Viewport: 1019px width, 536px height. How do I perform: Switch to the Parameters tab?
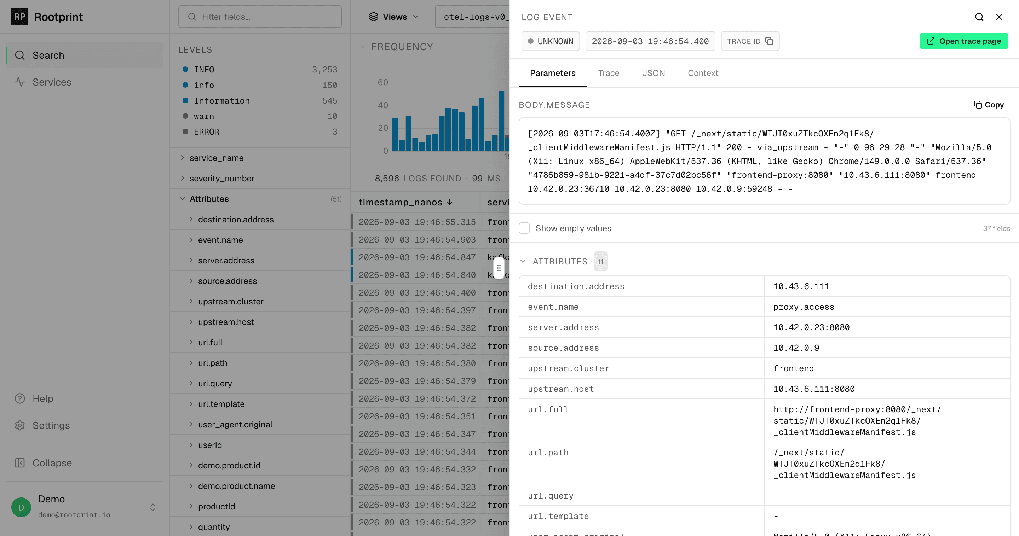pos(553,73)
